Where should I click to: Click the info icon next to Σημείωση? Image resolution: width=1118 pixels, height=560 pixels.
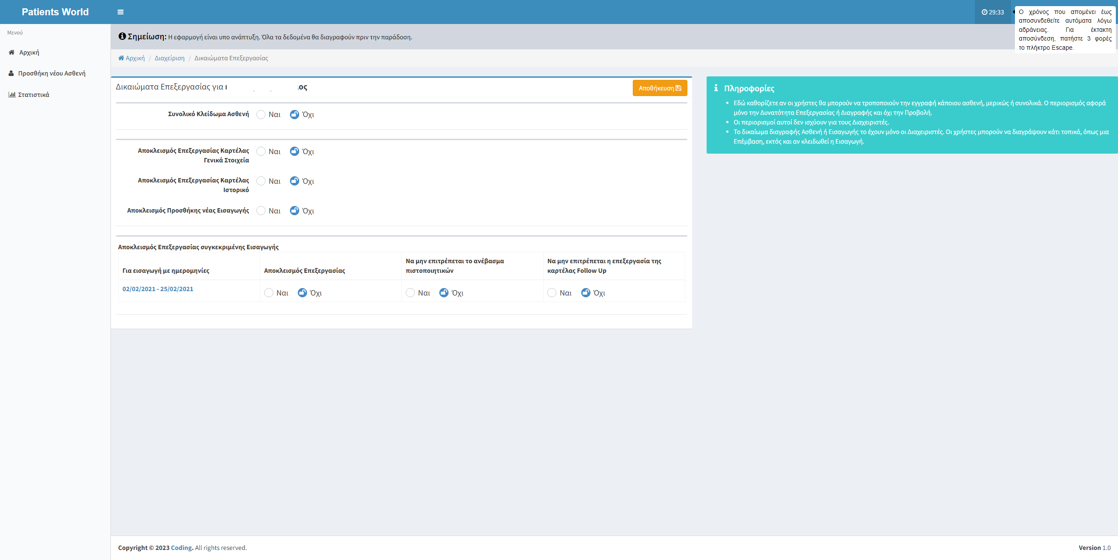click(x=122, y=37)
